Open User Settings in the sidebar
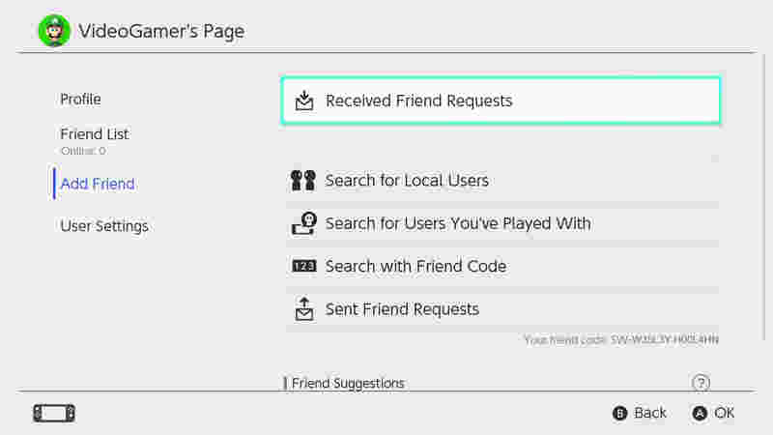Viewport: 773px width, 435px height. pos(104,226)
